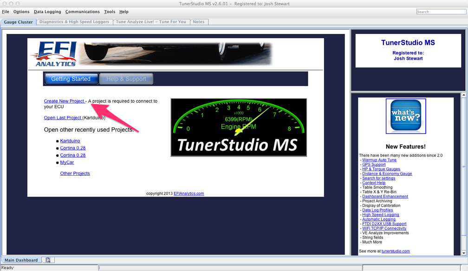
Task: Click the Table Smoothing text
Action: pyautogui.click(x=377, y=187)
